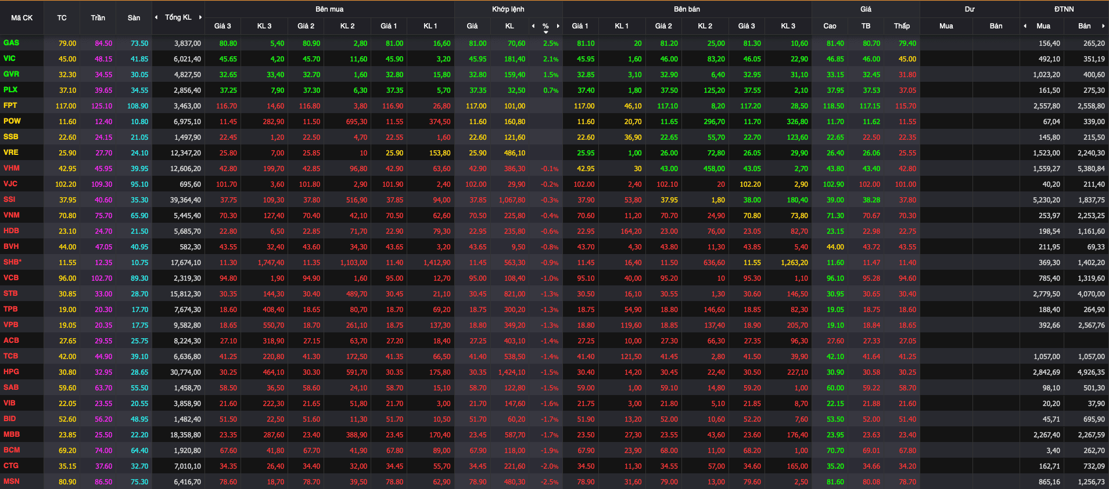This screenshot has width=1109, height=489.
Task: Click the Bên mua group header
Action: [329, 9]
